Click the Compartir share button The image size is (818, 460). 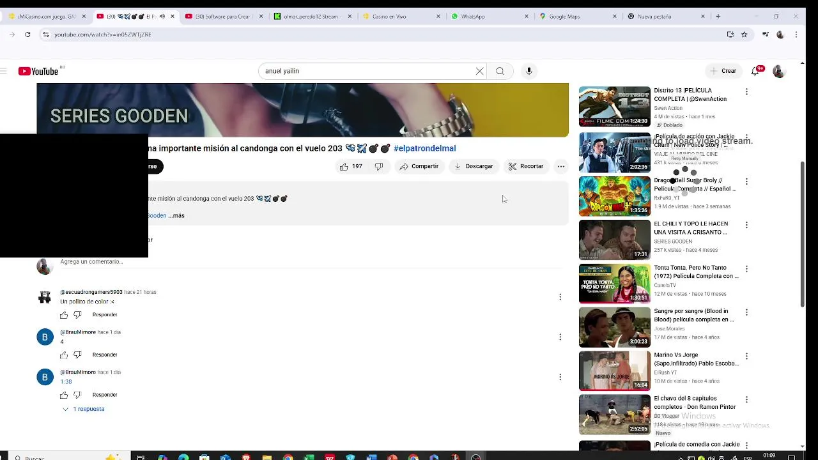pos(419,166)
